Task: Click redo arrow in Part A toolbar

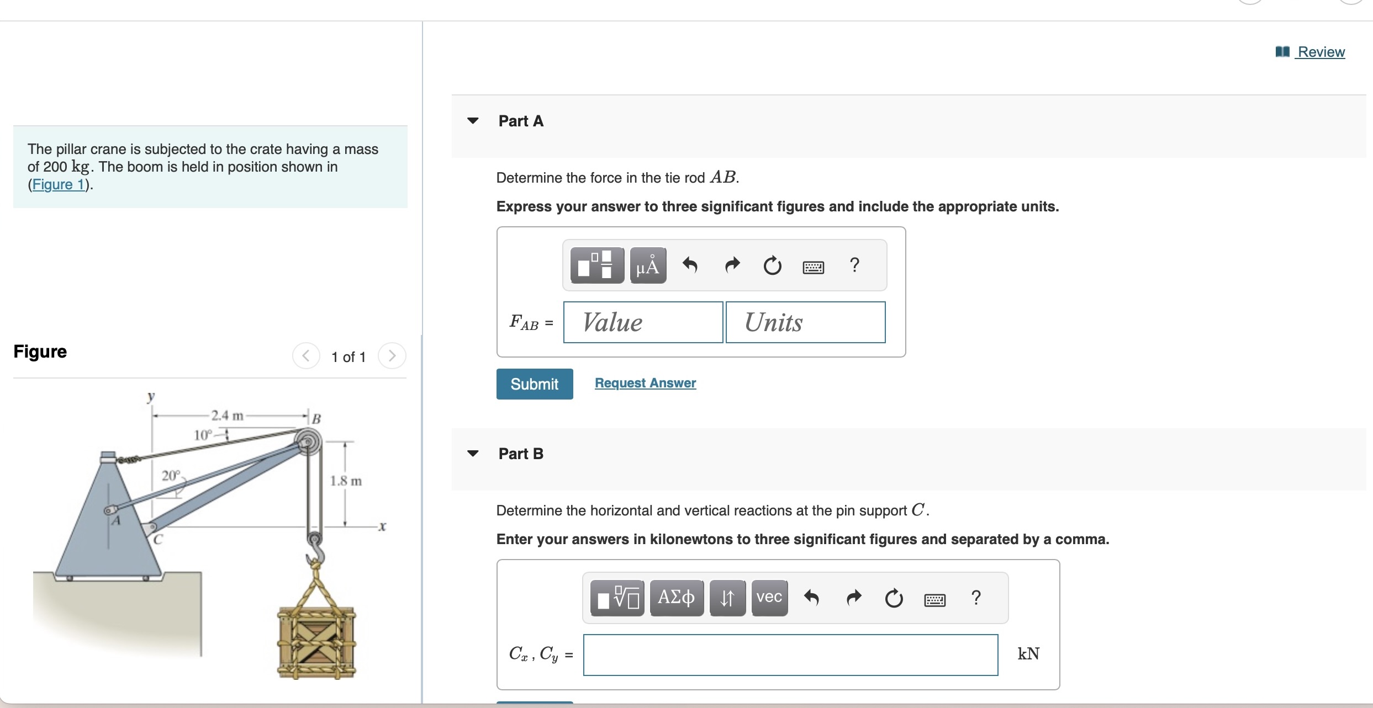Action: pyautogui.click(x=732, y=265)
